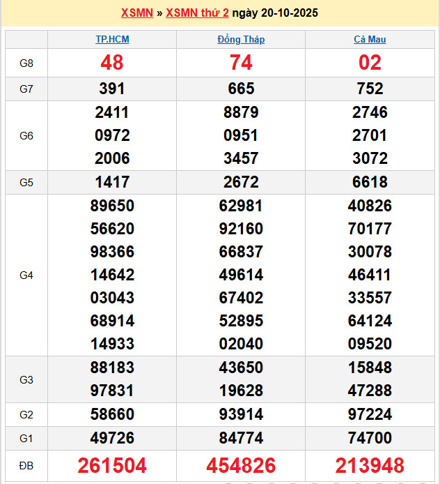The image size is (440, 484).
Task: Select the red G8 number 74
Action: point(241,63)
